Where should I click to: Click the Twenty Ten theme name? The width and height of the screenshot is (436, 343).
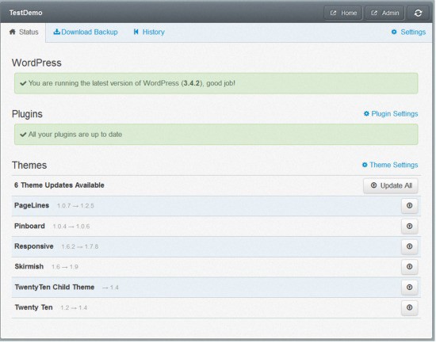(x=33, y=307)
